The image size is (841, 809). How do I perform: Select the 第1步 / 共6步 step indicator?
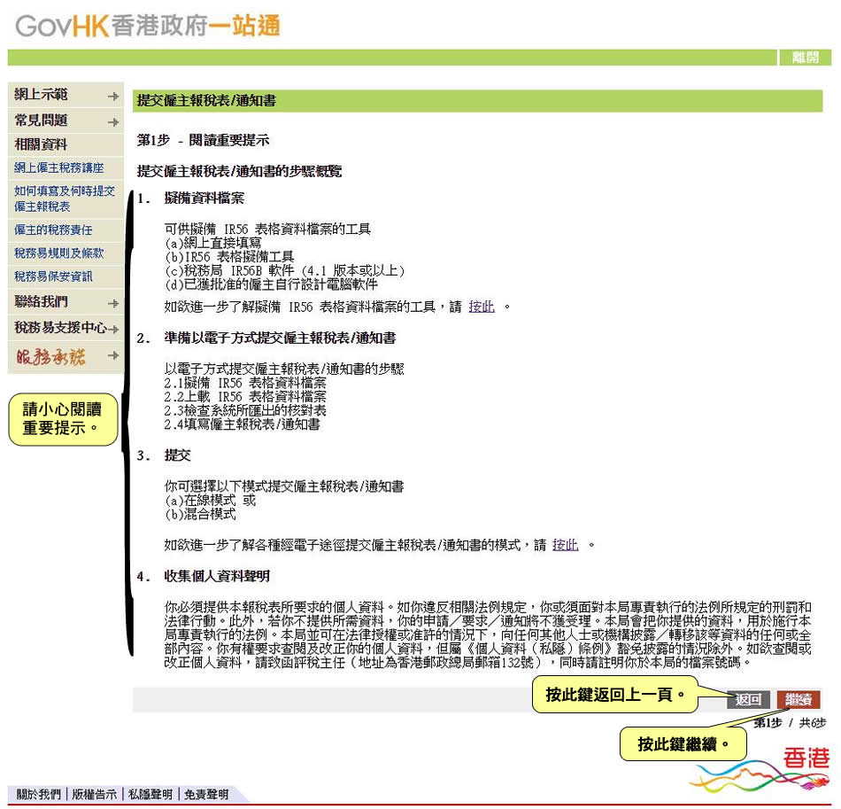[x=790, y=723]
